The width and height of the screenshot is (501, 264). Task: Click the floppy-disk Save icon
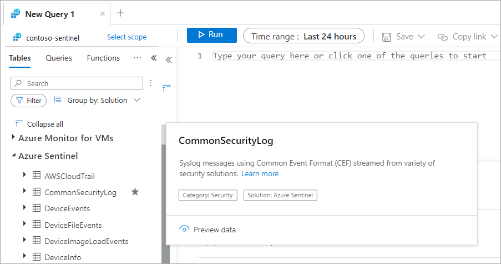pyautogui.click(x=386, y=37)
